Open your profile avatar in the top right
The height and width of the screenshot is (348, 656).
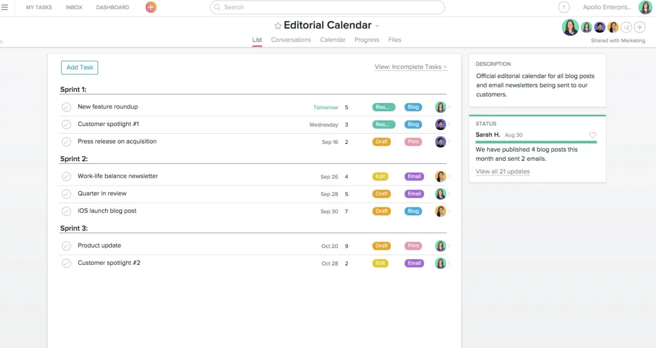pos(646,7)
